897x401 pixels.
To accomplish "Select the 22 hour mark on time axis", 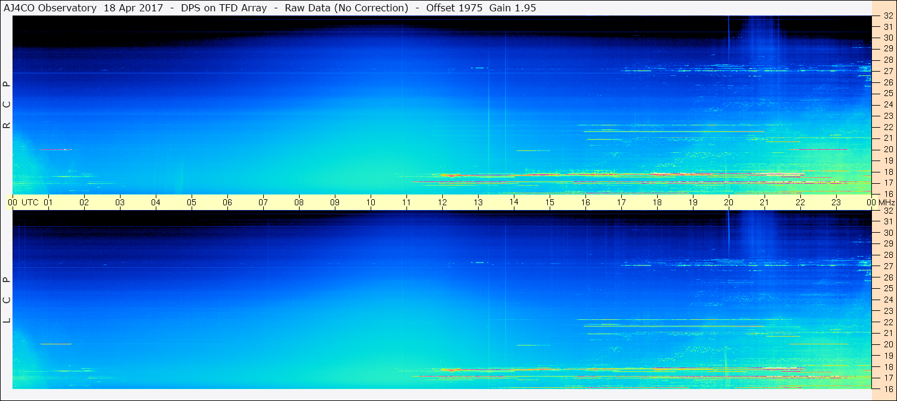I will click(800, 202).
